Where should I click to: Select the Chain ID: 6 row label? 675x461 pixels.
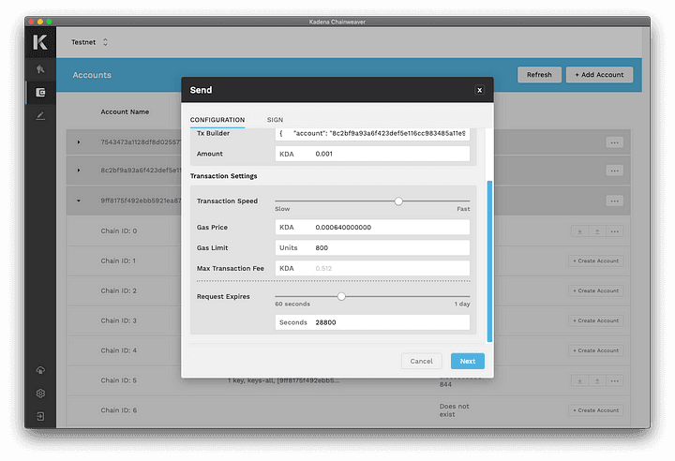pos(119,410)
